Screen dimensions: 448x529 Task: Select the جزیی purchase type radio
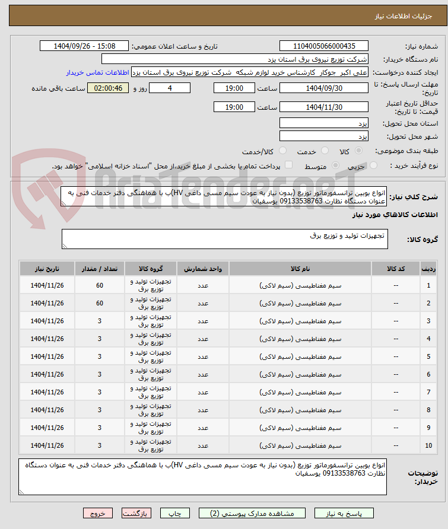(x=373, y=165)
